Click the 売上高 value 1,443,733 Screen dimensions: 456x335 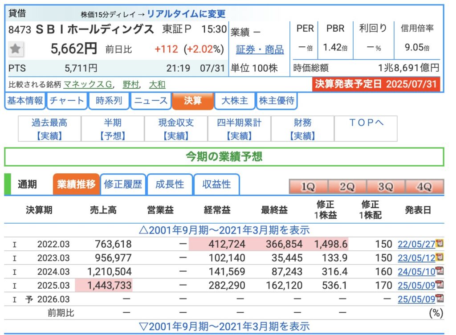pyautogui.click(x=110, y=285)
